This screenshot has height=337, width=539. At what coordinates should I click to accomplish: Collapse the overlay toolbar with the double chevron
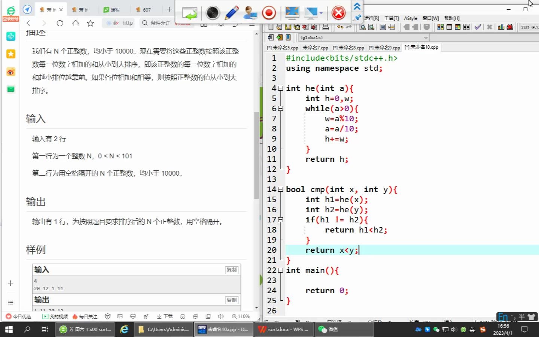[x=357, y=6]
